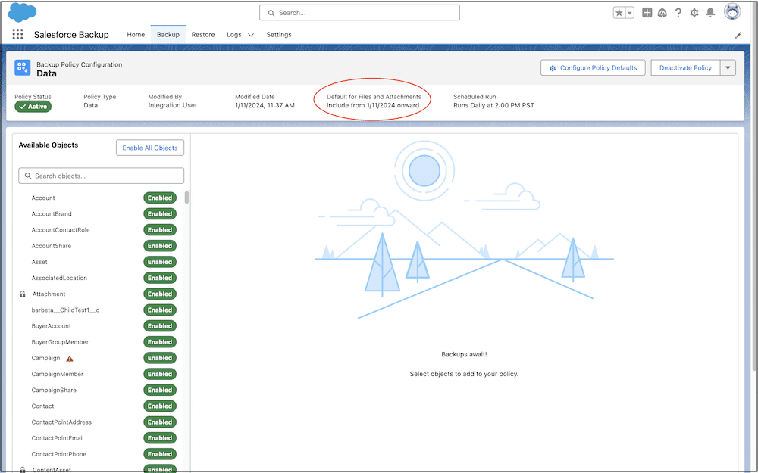Select the Campaign object
Viewport: 758px width, 473px height.
(45, 358)
